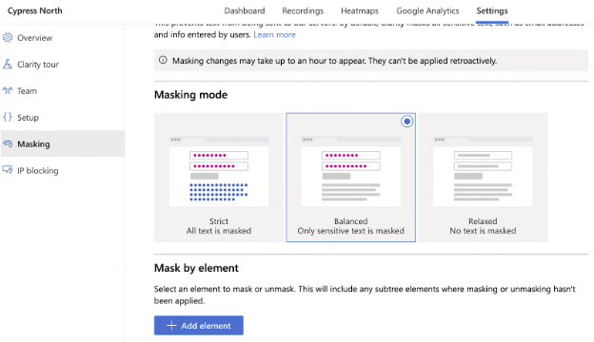Click the plus icon on Add element
This screenshot has width=594, height=342.
coord(171,325)
